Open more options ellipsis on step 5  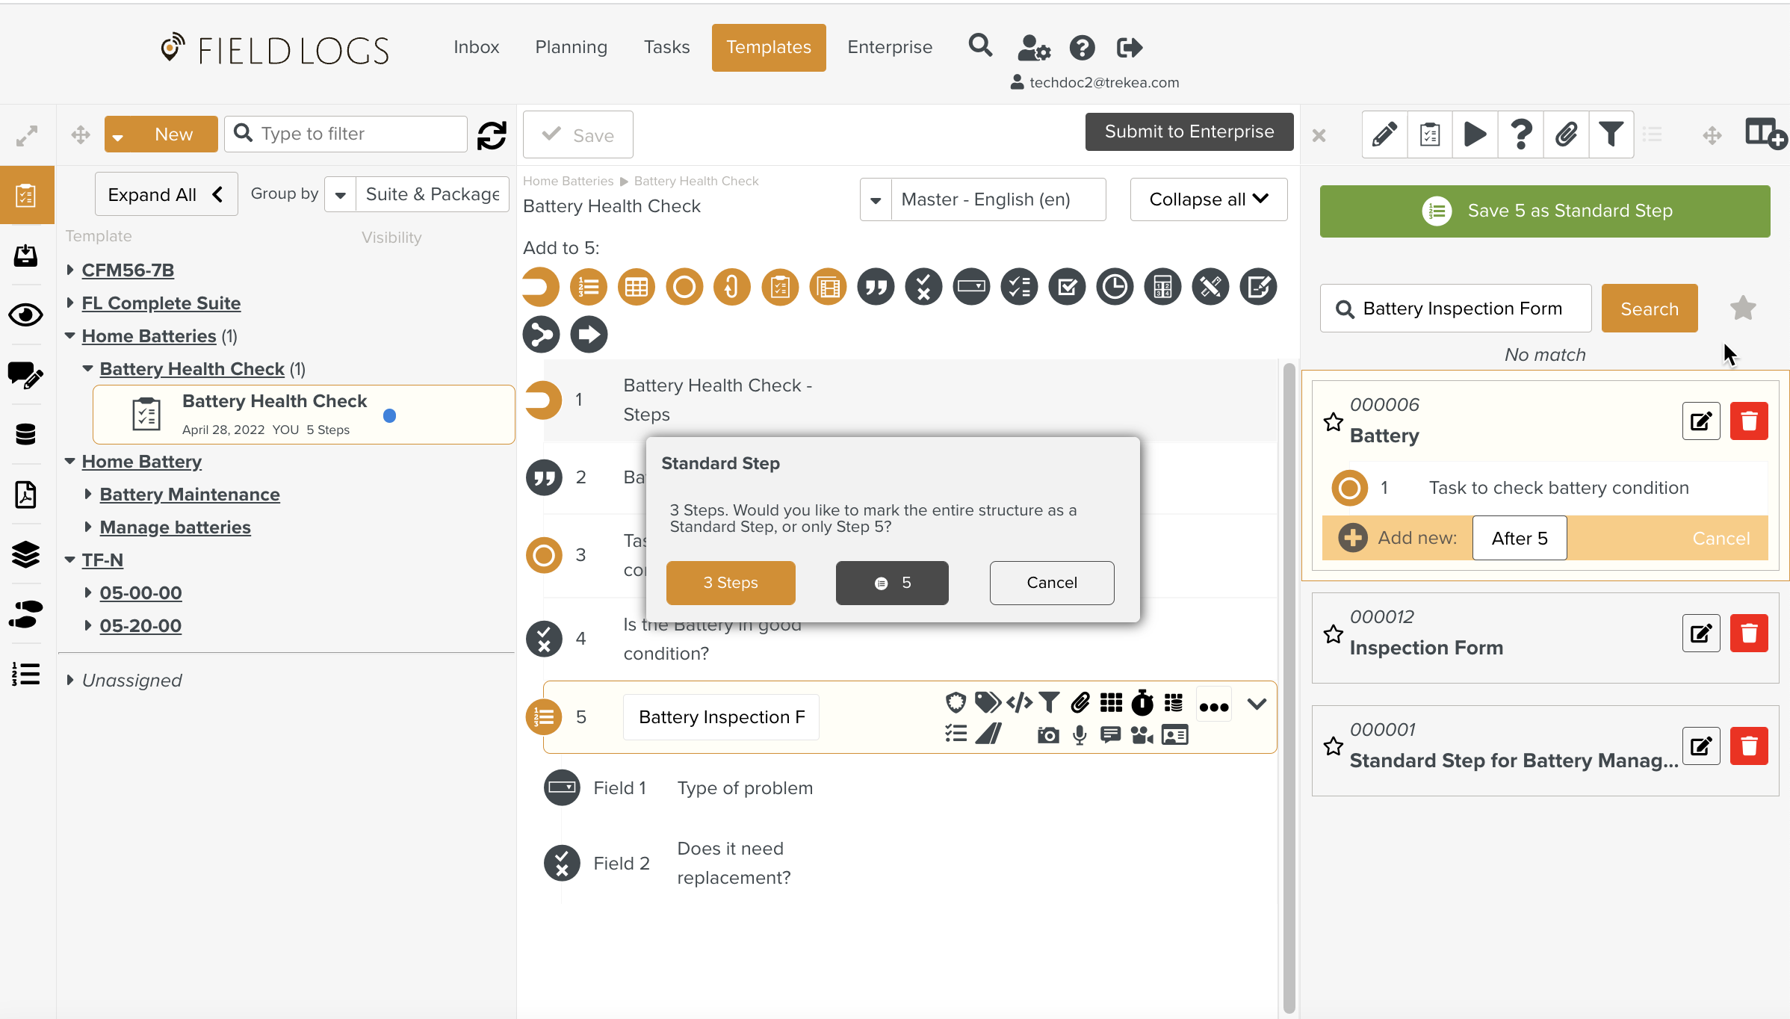1214,705
